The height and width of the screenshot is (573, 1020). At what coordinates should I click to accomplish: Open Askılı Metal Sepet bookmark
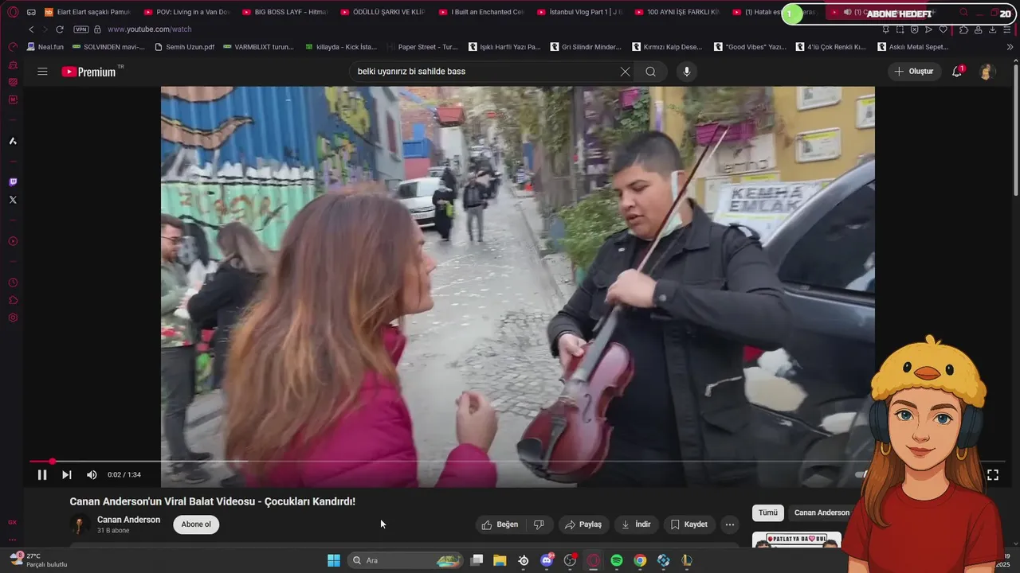(913, 47)
